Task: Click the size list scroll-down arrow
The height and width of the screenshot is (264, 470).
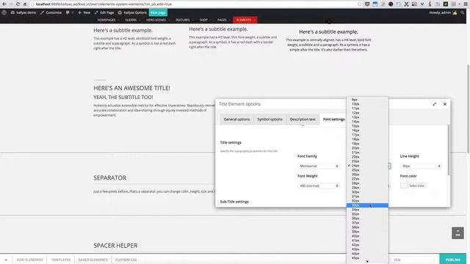Action: (367, 262)
